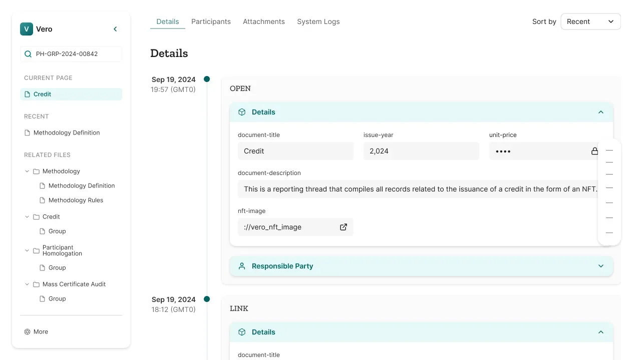Click the cube icon in OPEN Details header
Viewport: 641px width, 360px height.
point(242,112)
